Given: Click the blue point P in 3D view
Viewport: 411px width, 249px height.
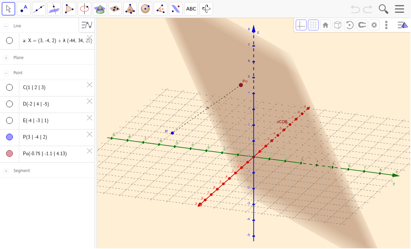Looking at the screenshot, I should tap(172, 133).
